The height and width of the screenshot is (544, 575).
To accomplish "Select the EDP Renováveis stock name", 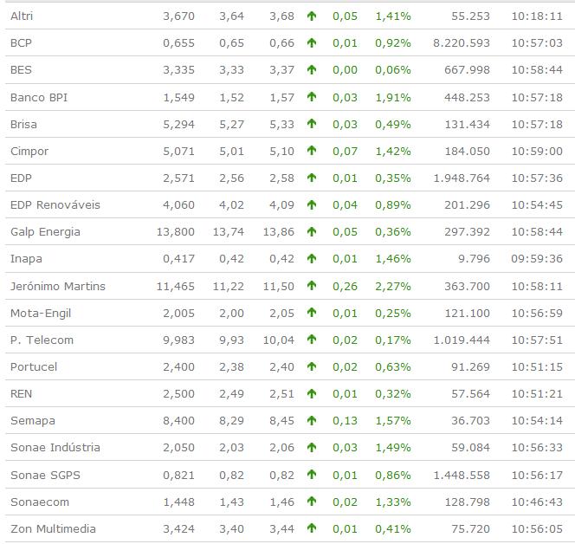I will tap(55, 204).
